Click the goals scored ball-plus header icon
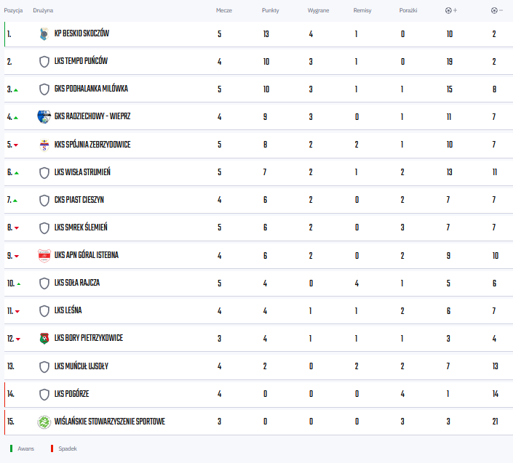 click(451, 10)
